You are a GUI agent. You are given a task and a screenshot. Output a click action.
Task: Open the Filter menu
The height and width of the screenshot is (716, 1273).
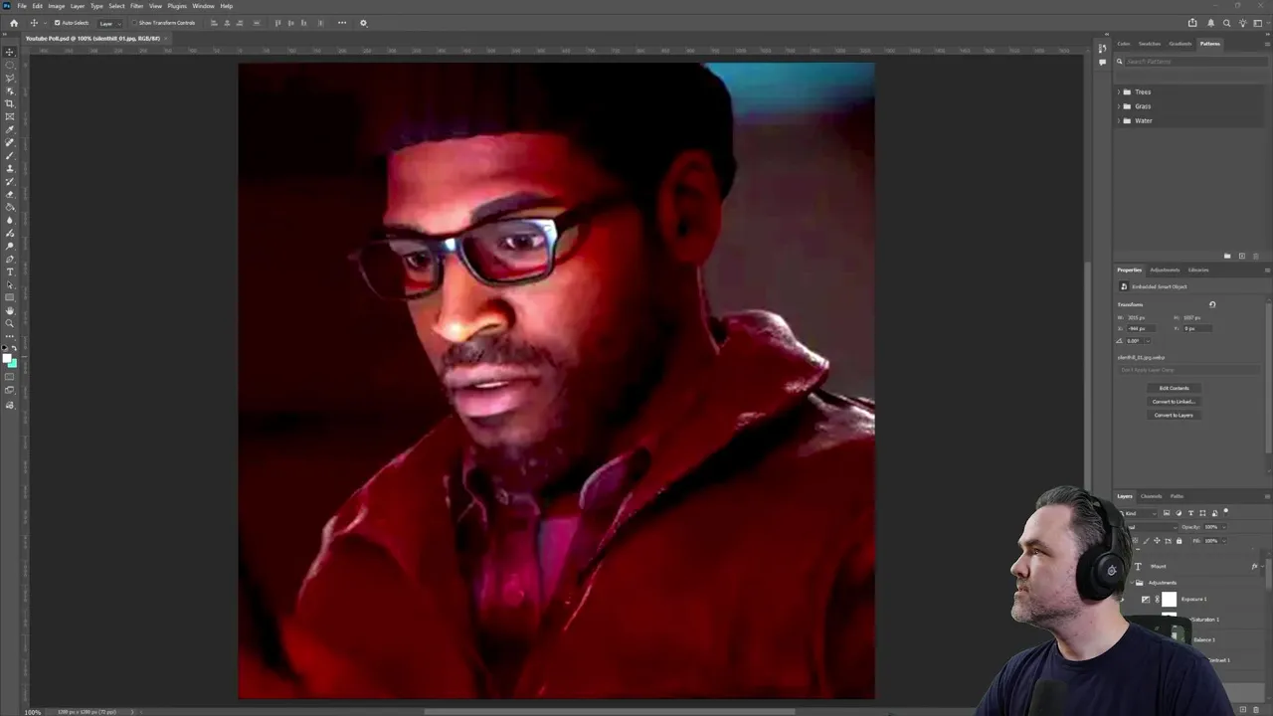point(136,6)
